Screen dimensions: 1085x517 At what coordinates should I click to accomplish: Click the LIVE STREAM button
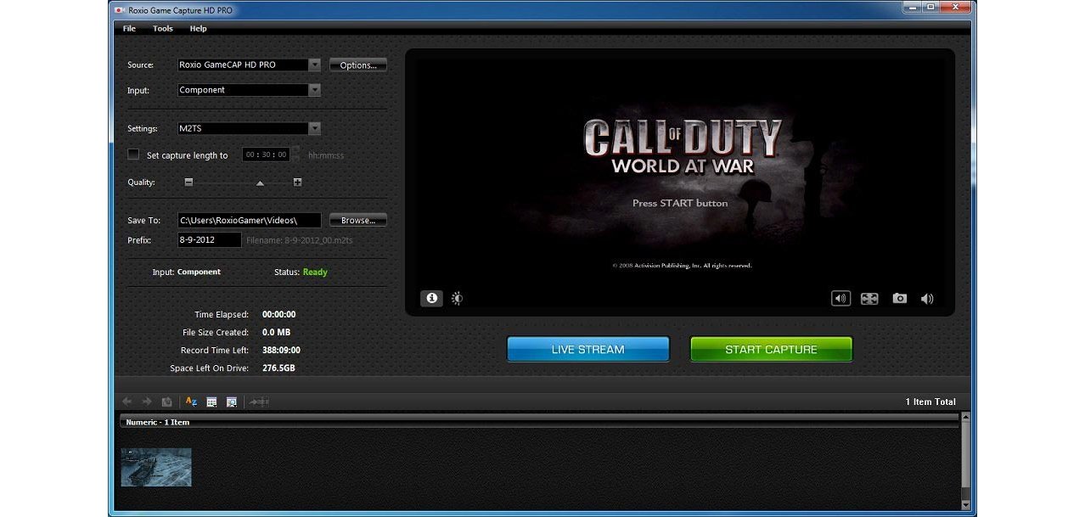tap(587, 350)
